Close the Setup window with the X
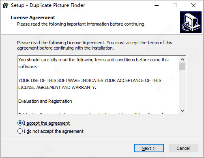The width and height of the screenshot is (204, 158). pyautogui.click(x=193, y=5)
